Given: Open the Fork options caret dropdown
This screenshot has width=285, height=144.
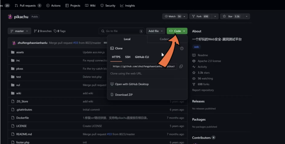Looking at the screenshot, I should tap(215, 16).
